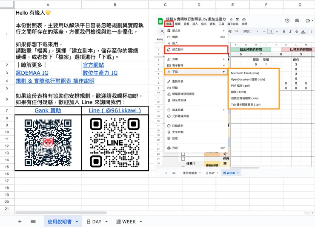Open the Line ( @961kkawi ) link
The image size is (315, 227).
click(115, 110)
